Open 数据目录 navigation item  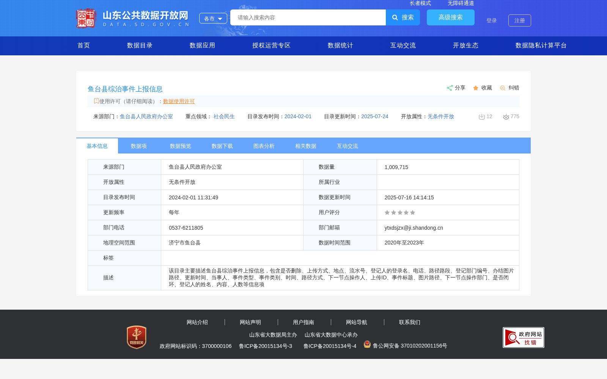click(140, 45)
